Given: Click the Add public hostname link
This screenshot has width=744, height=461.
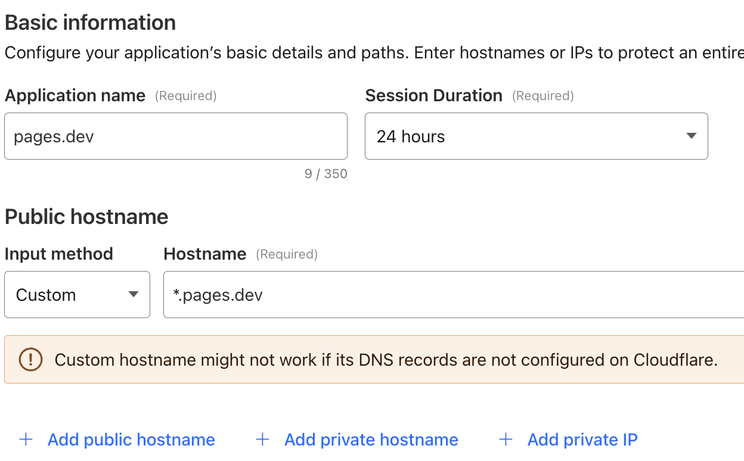Looking at the screenshot, I should [x=131, y=440].
